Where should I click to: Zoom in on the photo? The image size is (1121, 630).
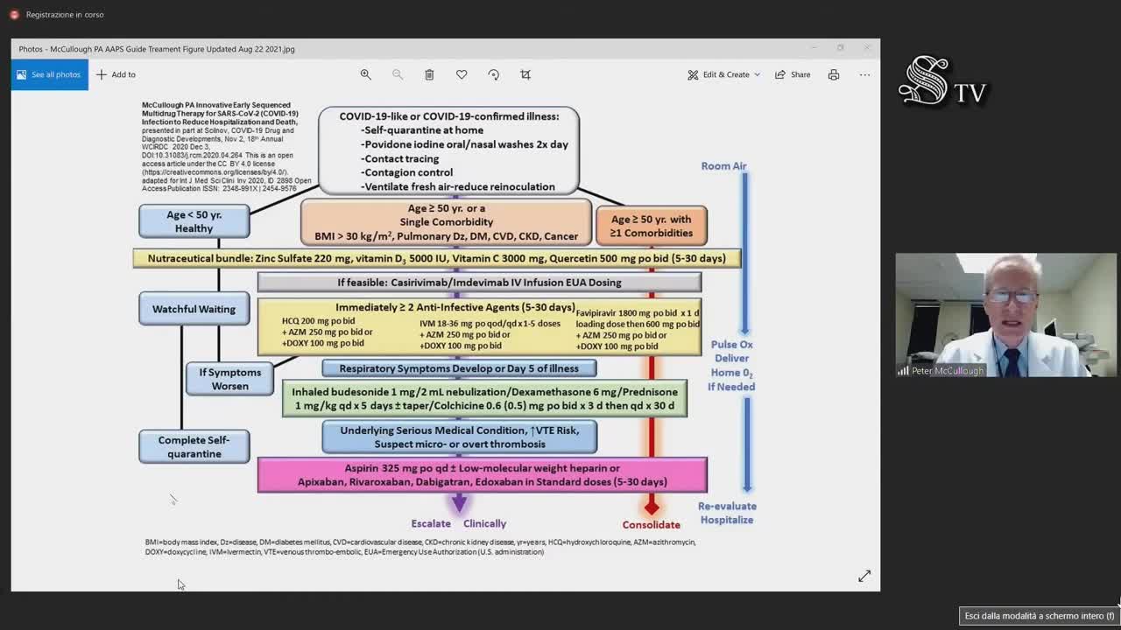365,74
